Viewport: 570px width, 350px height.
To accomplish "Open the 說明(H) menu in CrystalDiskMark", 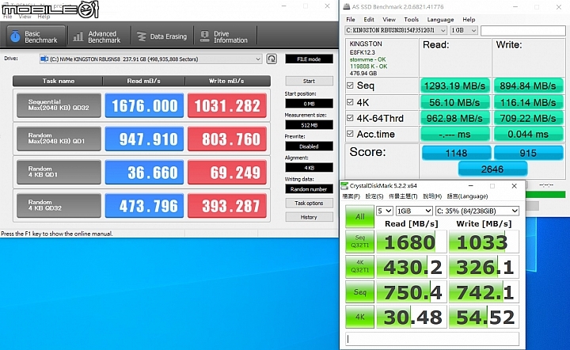I will [432, 196].
